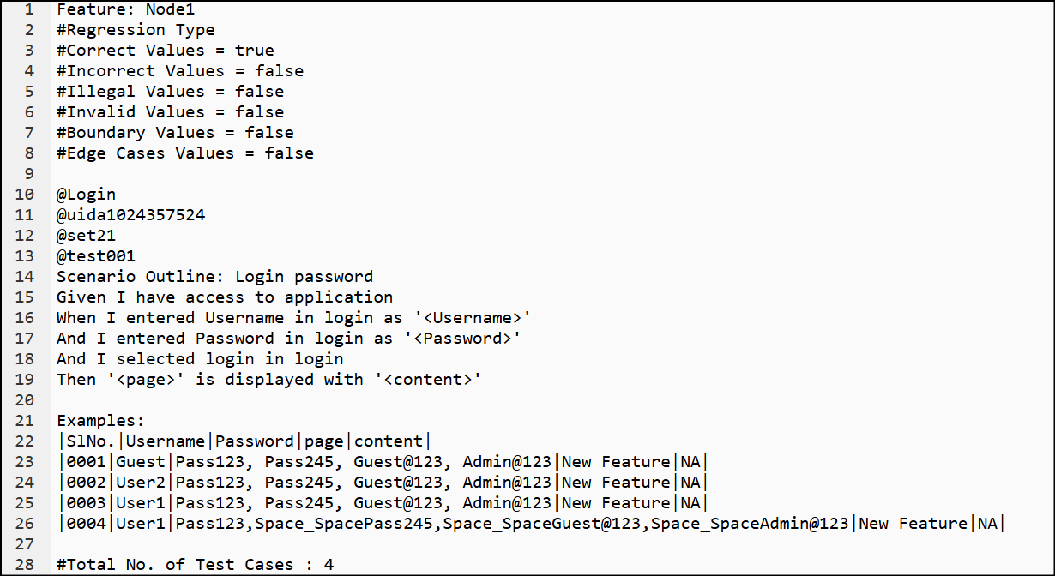Click the '#Incorrect Values = false' line
Image resolution: width=1055 pixels, height=576 pixels.
pyautogui.click(x=180, y=71)
